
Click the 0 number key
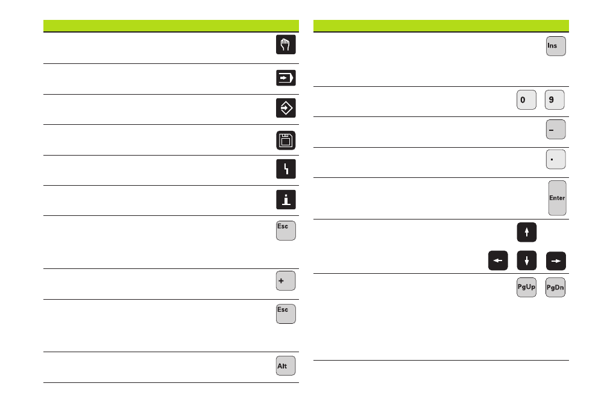(526, 100)
